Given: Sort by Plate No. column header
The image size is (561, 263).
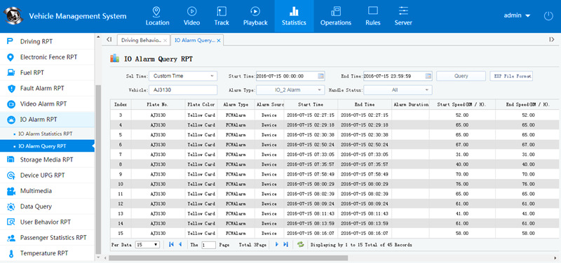Looking at the screenshot, I should pyautogui.click(x=158, y=104).
